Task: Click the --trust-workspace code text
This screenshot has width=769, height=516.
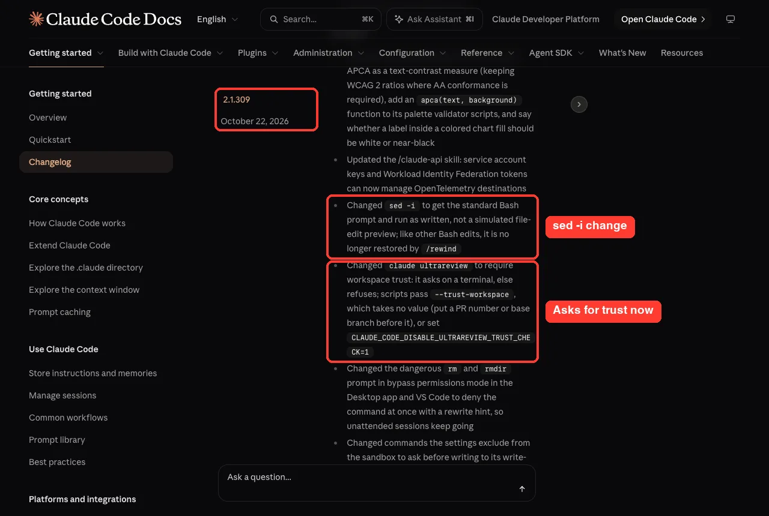Action: click(x=472, y=295)
